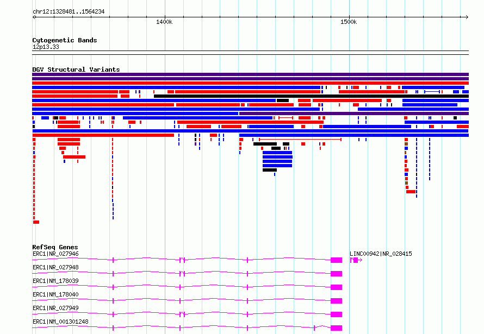Select the Cytogenetic Bands track title
Screen dimensions: 484x334
65,40
